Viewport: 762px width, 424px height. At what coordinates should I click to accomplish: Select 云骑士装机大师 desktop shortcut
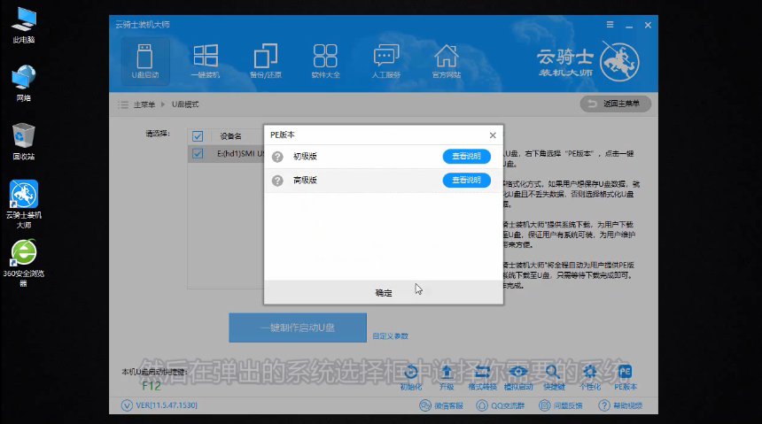pos(24,204)
